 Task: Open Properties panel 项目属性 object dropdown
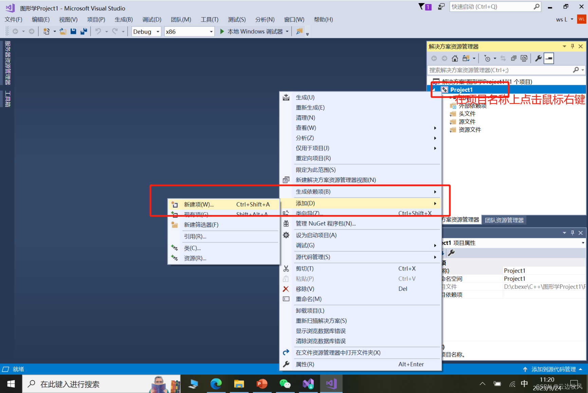(x=583, y=243)
